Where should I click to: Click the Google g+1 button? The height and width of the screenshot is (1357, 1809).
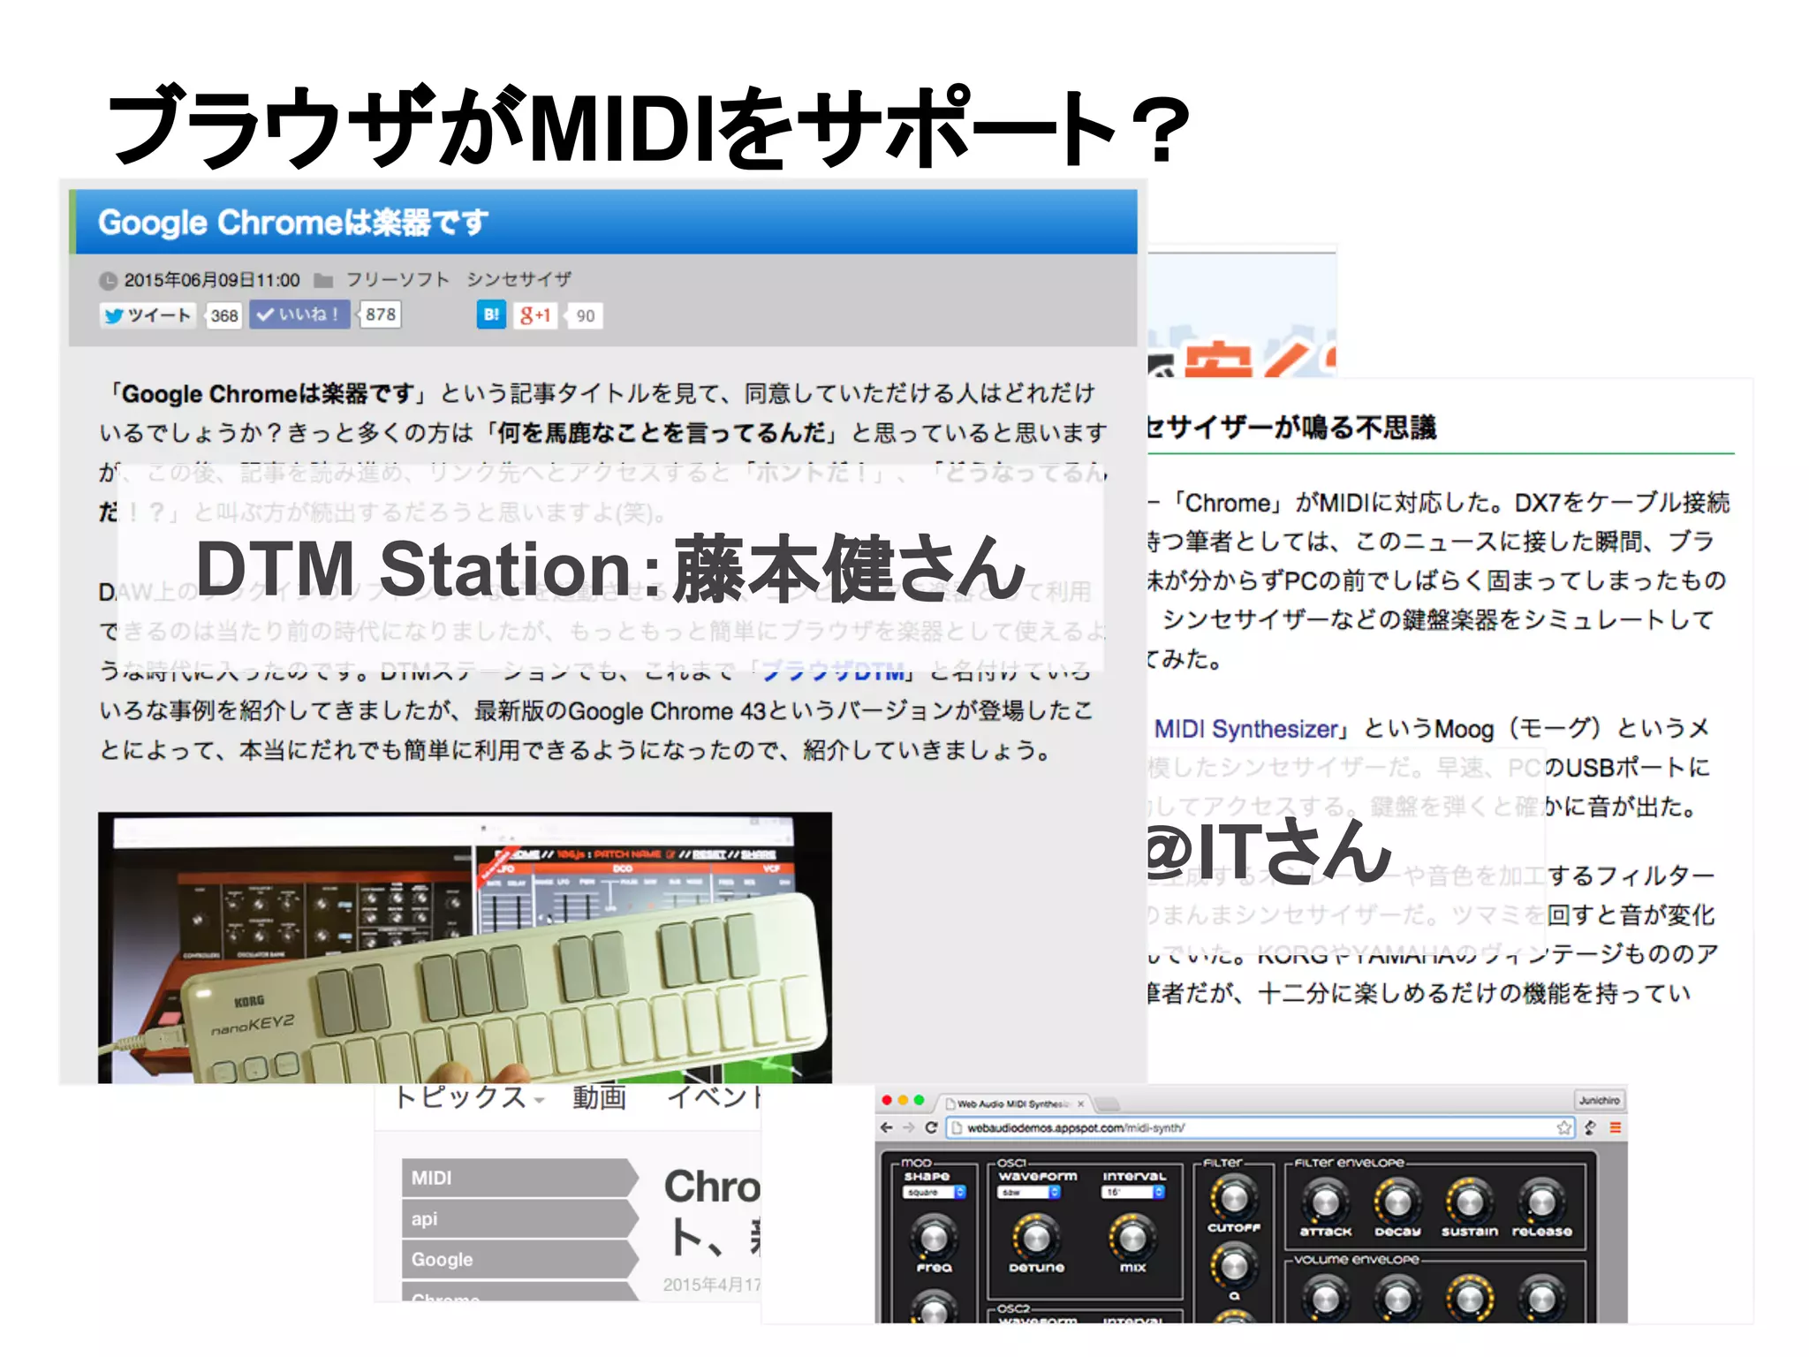pos(535,315)
